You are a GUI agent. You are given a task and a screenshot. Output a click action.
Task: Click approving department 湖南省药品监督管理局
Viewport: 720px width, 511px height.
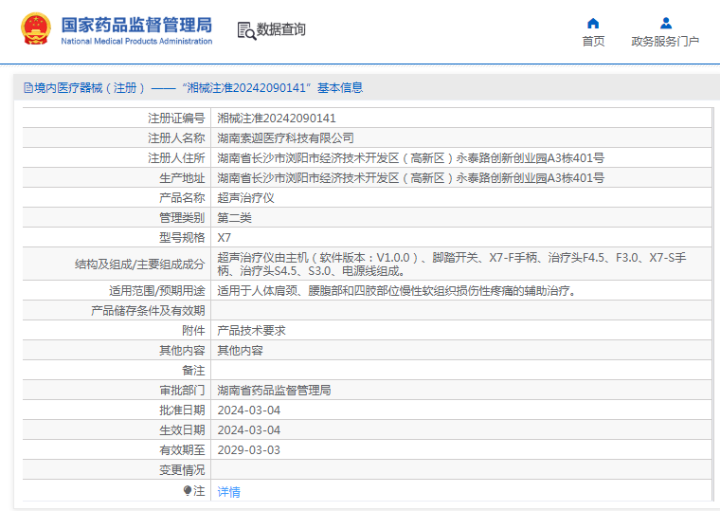pos(274,391)
